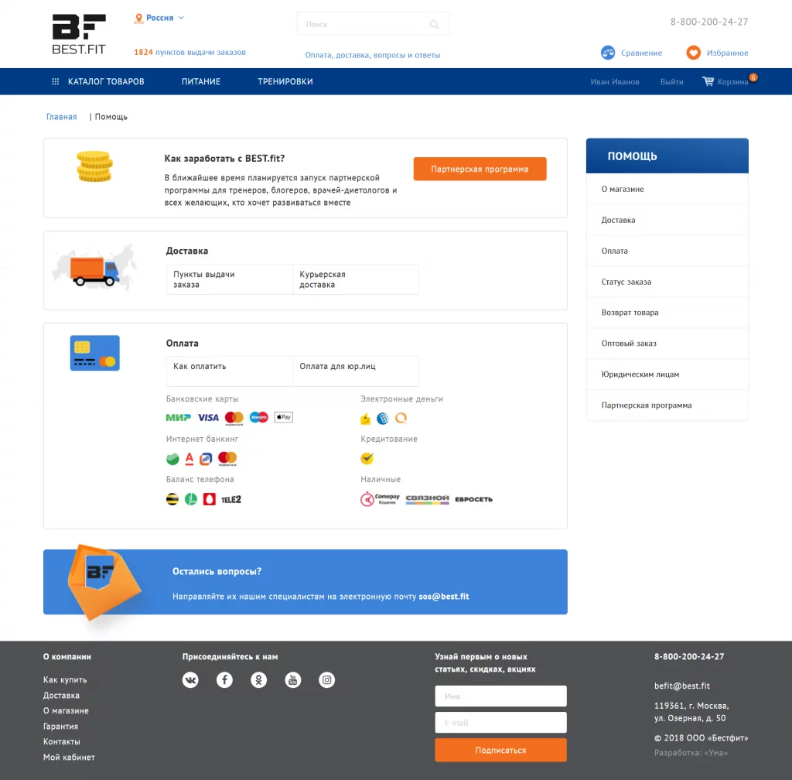The height and width of the screenshot is (780, 792).
Task: Click the Yandex Money wallet icon
Action: click(365, 419)
